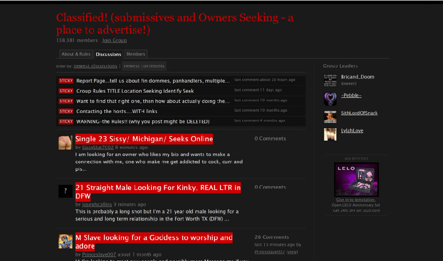Click the purple heart avatar for -Pebble-
This screenshot has height=261, width=443.
[x=330, y=99]
